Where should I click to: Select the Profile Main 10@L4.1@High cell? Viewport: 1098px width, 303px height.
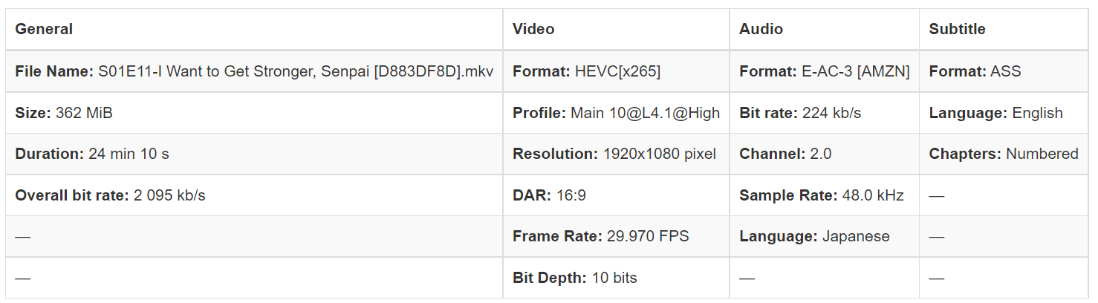click(616, 114)
